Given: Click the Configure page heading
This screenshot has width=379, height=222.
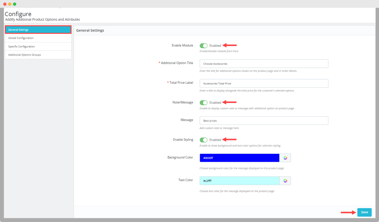Looking at the screenshot, I should (18, 14).
